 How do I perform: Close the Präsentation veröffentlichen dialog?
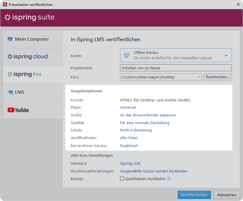point(238,4)
